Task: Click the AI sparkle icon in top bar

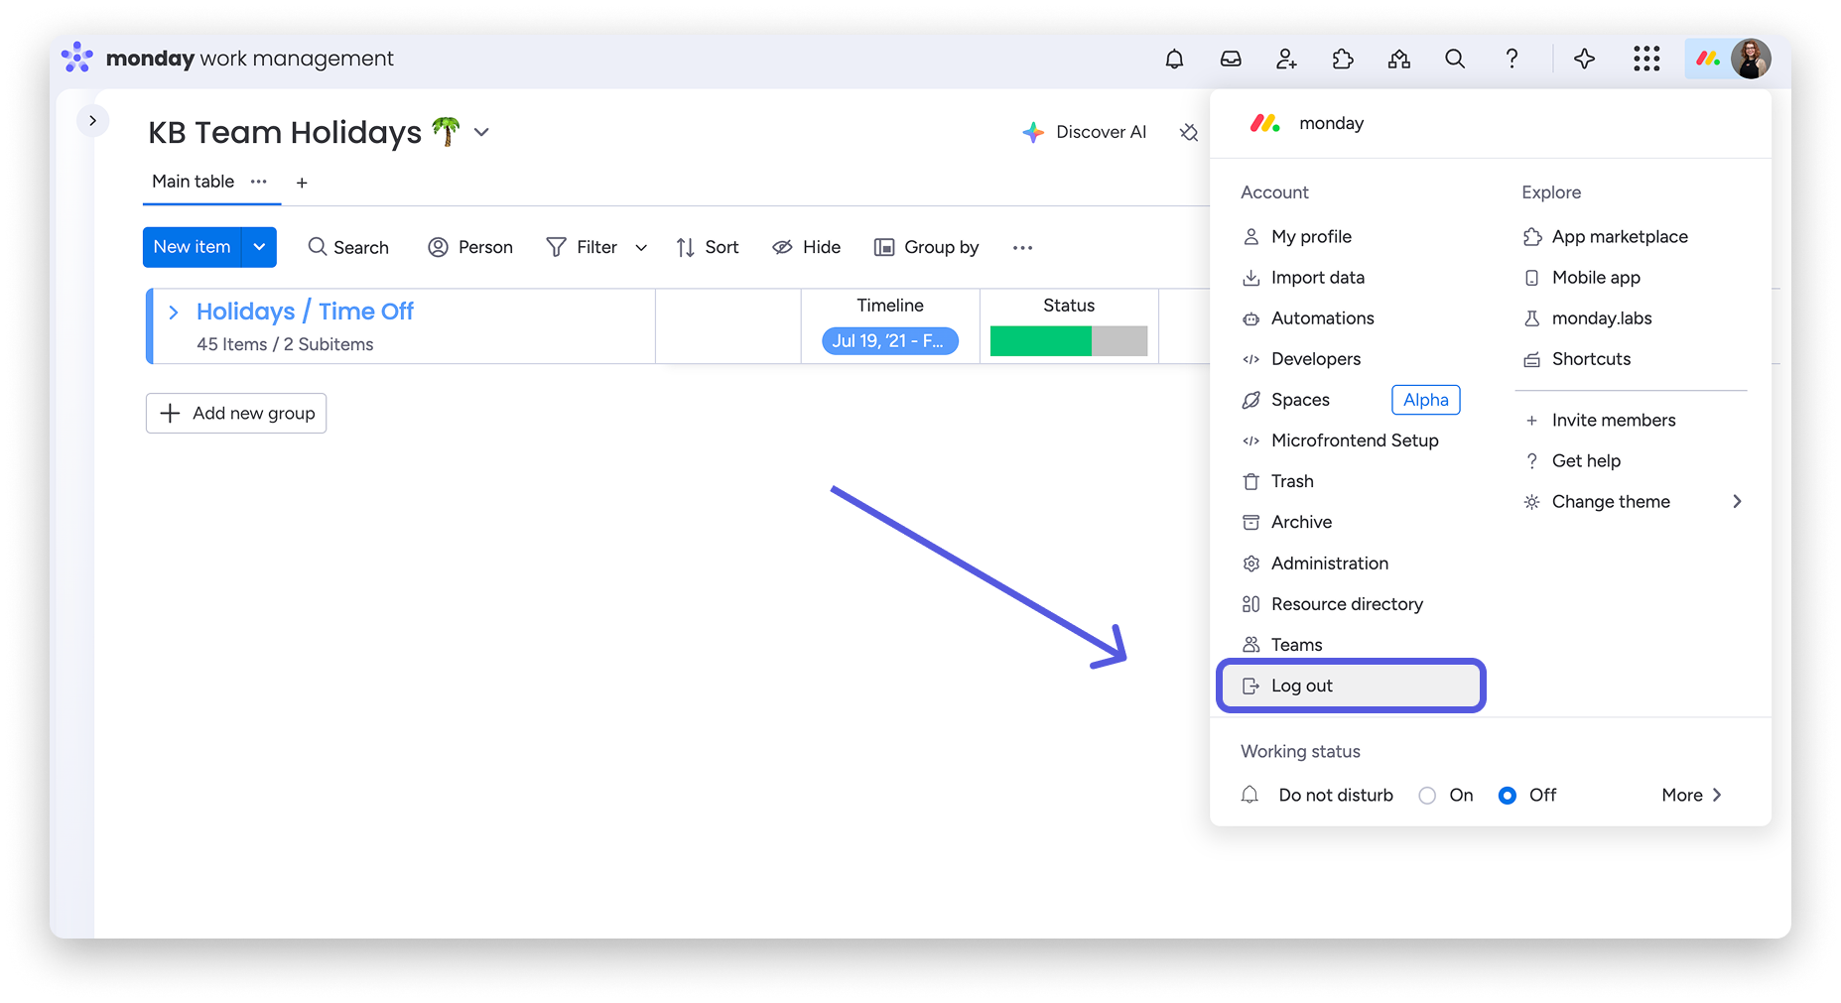Action: pos(1585,59)
